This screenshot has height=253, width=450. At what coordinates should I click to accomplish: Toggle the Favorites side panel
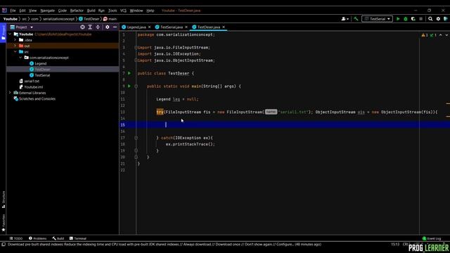pos(4,223)
